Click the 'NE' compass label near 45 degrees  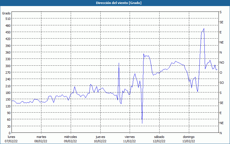(x=222, y=123)
